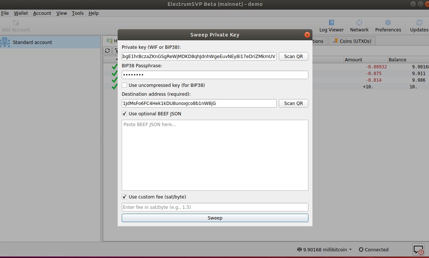The width and height of the screenshot is (429, 258).
Task: Click the Add Account toolbar icon
Action: click(15, 26)
